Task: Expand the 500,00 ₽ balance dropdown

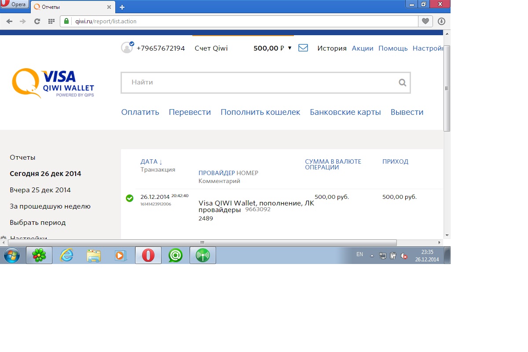Action: click(x=290, y=48)
